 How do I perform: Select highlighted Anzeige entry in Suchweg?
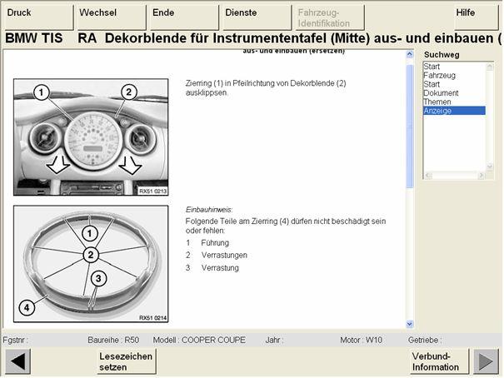438,111
